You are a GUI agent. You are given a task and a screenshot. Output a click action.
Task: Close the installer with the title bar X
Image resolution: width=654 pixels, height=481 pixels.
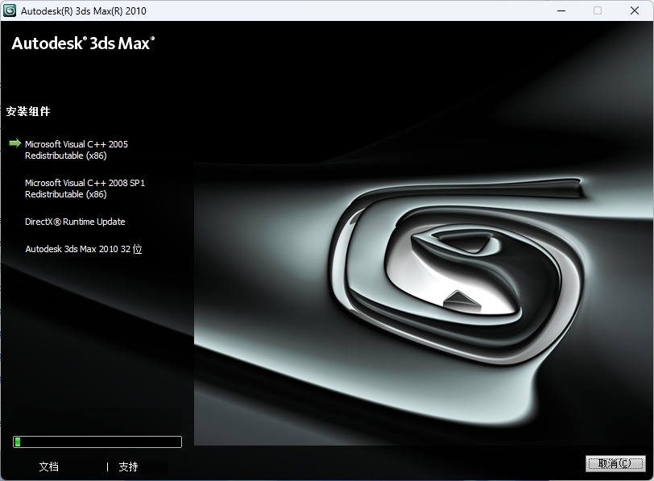pyautogui.click(x=634, y=10)
